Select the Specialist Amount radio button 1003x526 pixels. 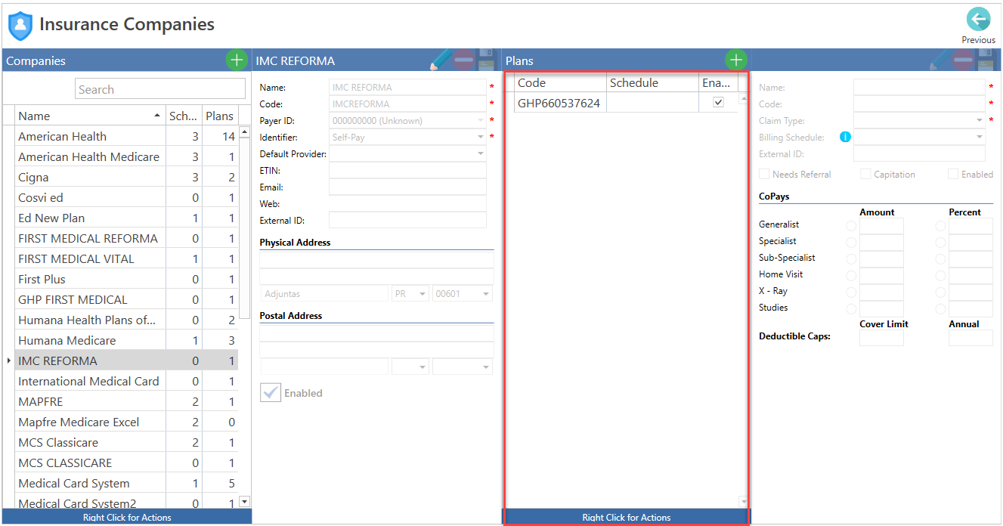[851, 242]
